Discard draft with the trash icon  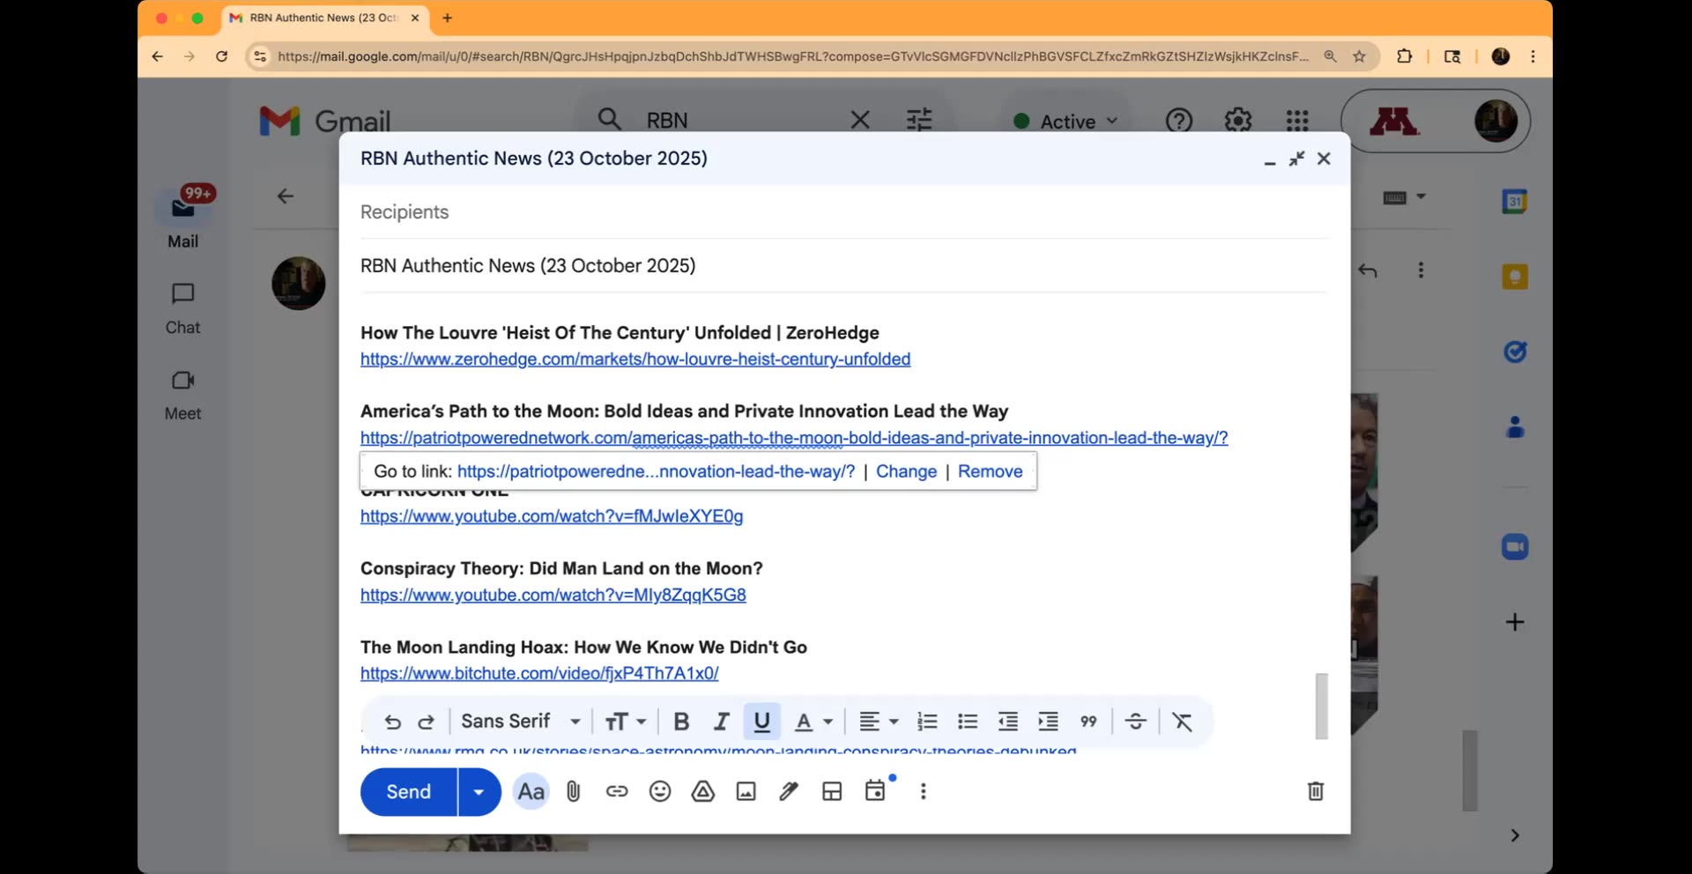tap(1316, 791)
